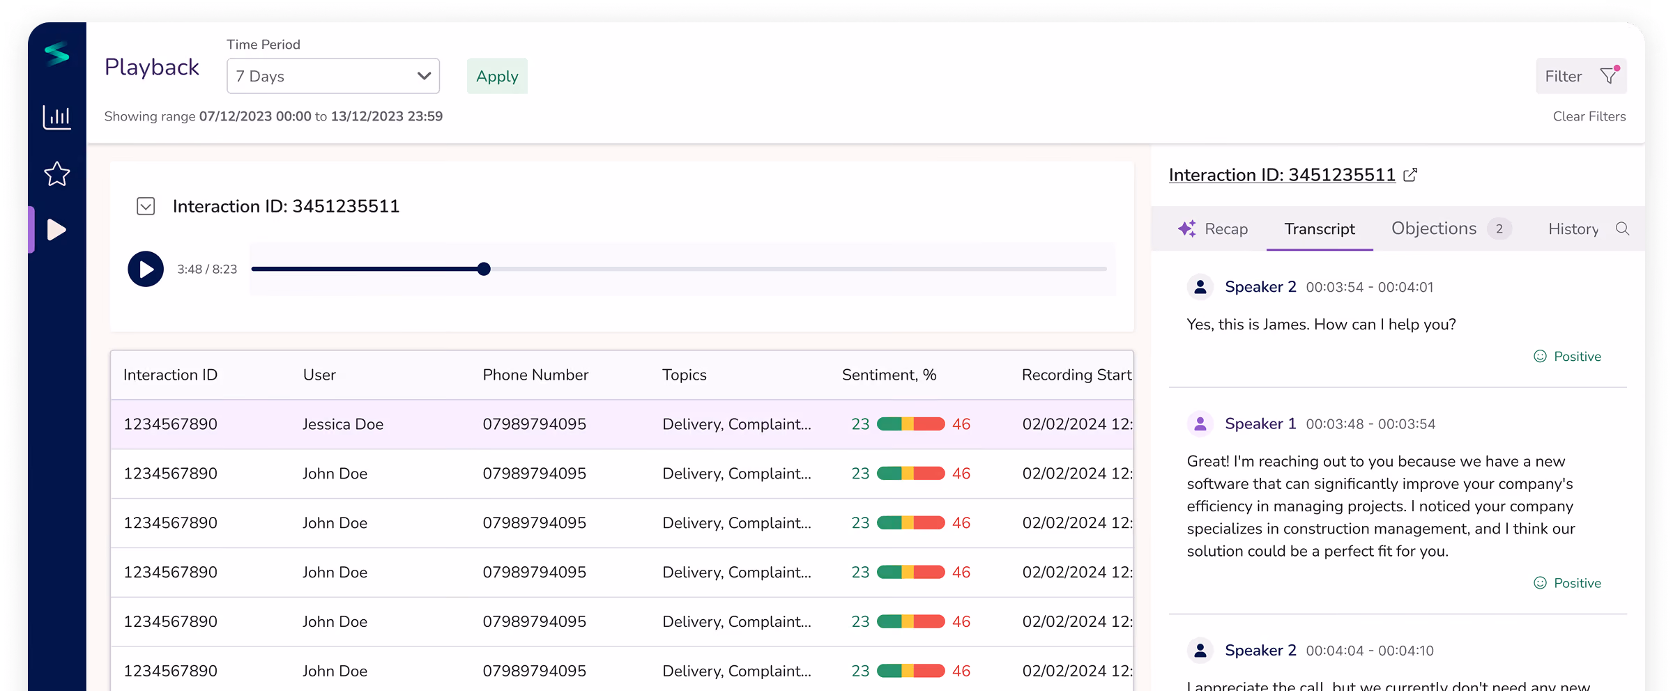This screenshot has width=1673, height=691.
Task: Open interaction in new window icon
Action: click(1410, 175)
